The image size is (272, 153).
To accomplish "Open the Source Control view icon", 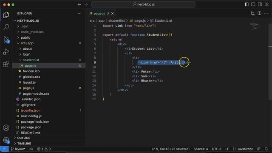I will tap(6, 40).
